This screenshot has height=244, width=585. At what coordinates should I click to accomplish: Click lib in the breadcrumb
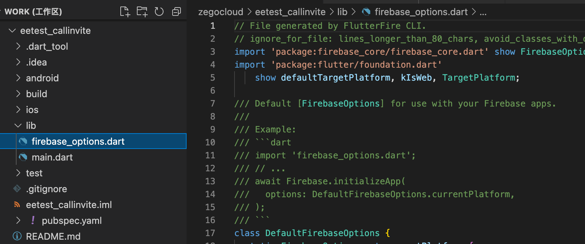(x=342, y=12)
